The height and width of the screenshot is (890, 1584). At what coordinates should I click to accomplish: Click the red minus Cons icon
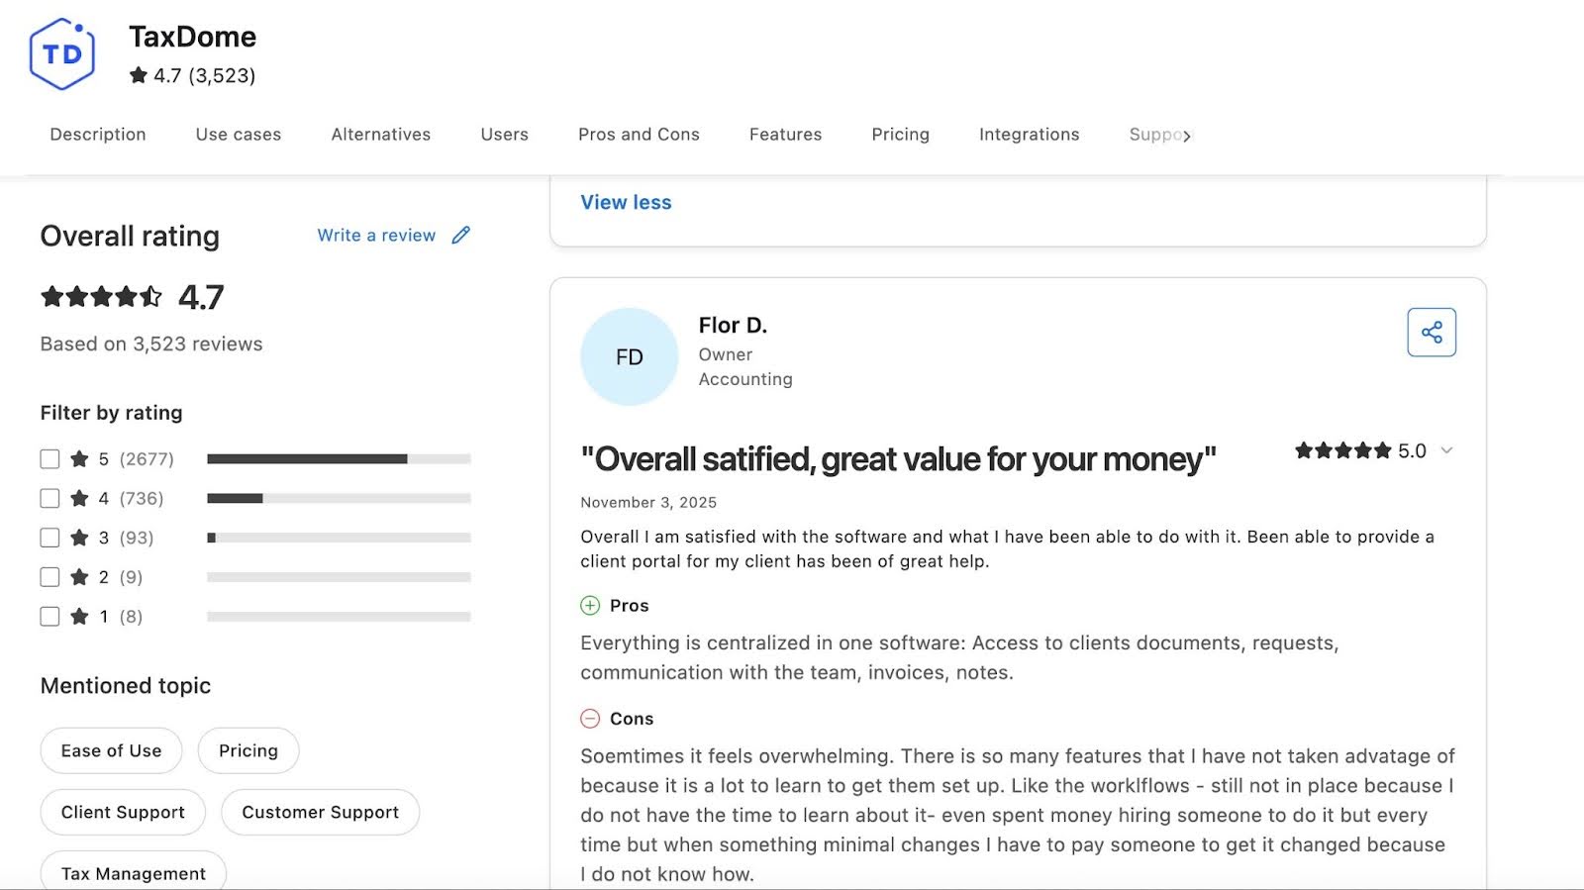[x=590, y=719]
